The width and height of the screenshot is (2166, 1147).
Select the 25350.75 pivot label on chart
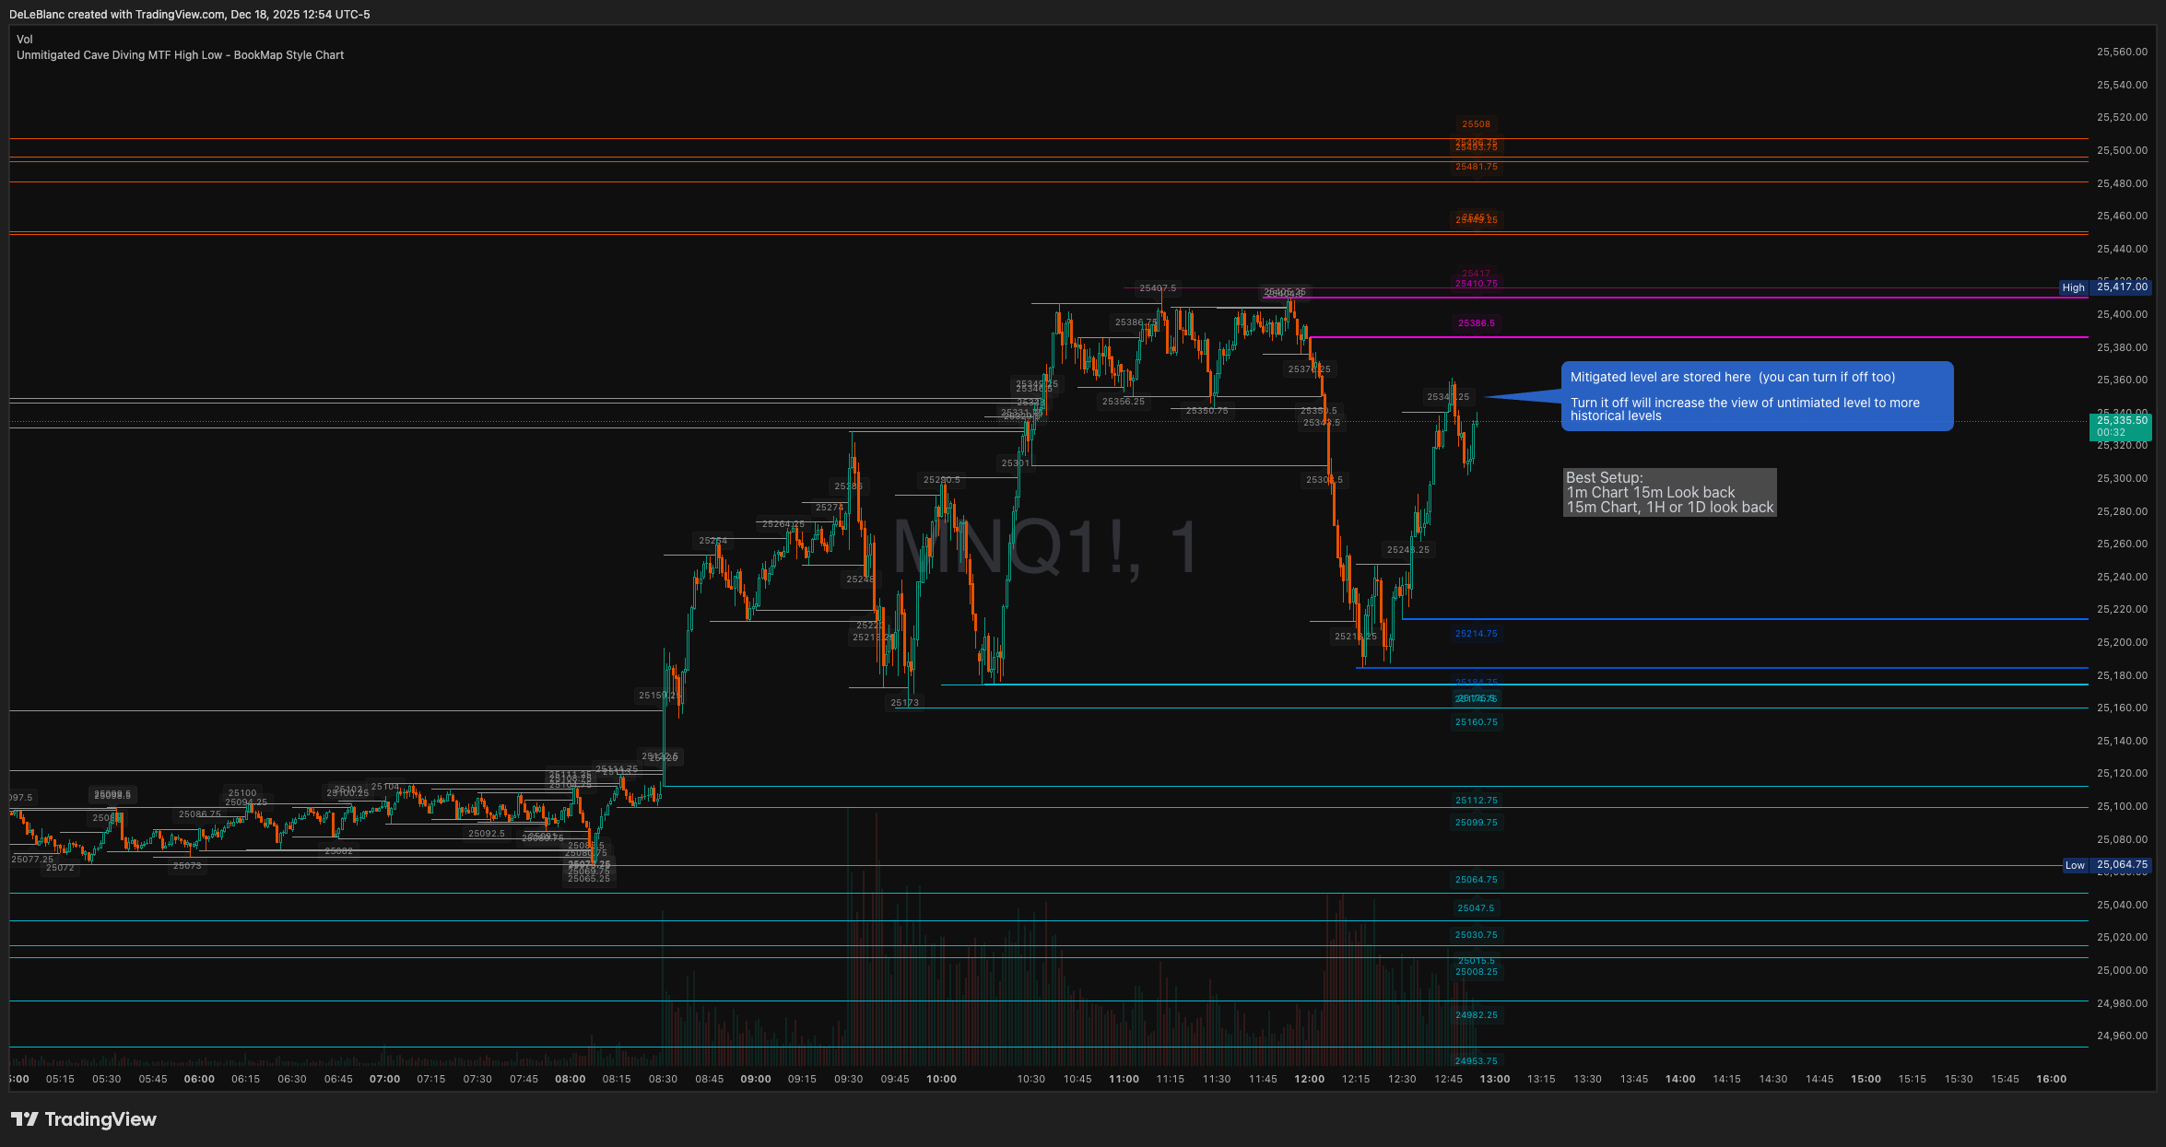tap(1207, 411)
